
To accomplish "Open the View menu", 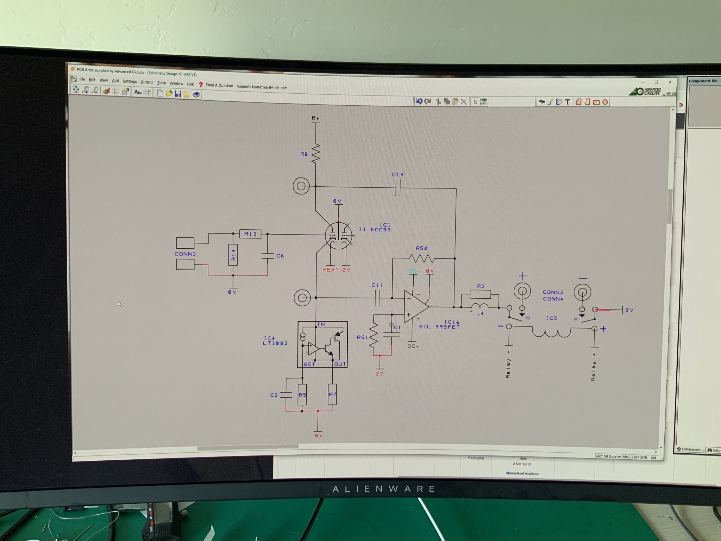I will 104,80.
